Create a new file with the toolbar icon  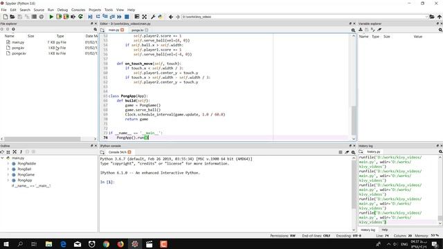pyautogui.click(x=6, y=17)
